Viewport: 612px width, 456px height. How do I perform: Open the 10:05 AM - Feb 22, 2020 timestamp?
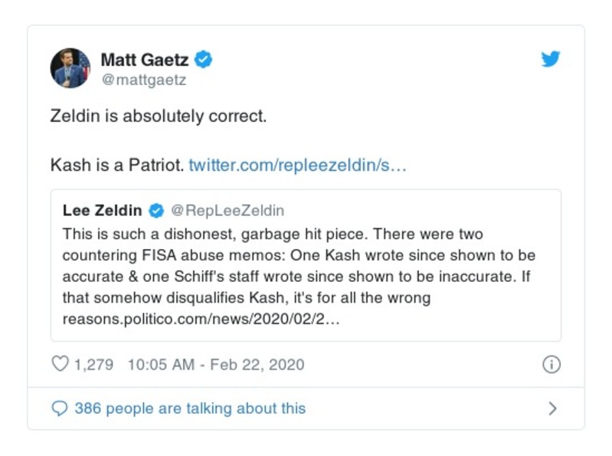coord(215,365)
